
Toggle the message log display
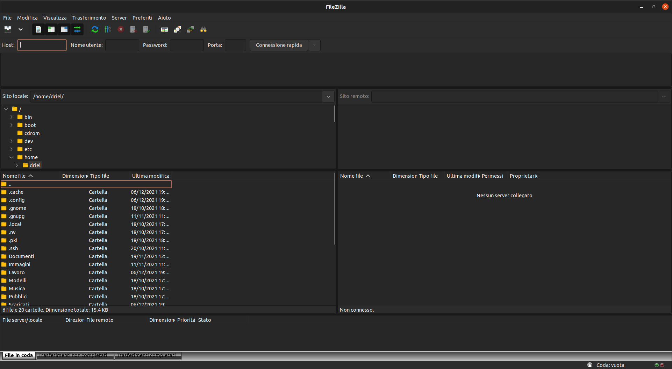pyautogui.click(x=38, y=29)
